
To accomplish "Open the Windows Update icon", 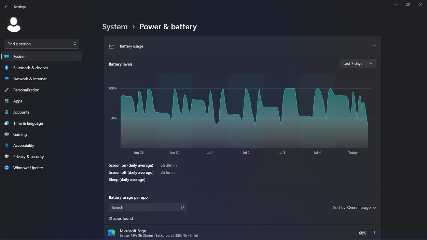I will point(7,168).
